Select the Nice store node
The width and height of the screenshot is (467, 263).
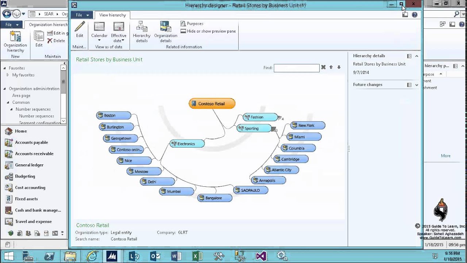click(134, 161)
